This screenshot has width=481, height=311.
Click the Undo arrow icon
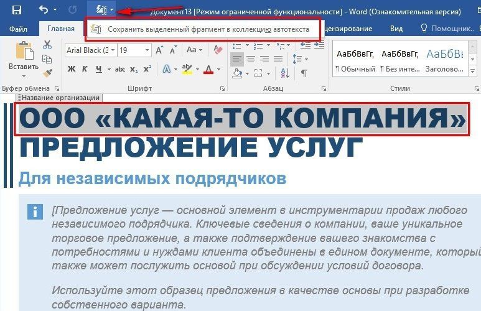click(x=44, y=10)
